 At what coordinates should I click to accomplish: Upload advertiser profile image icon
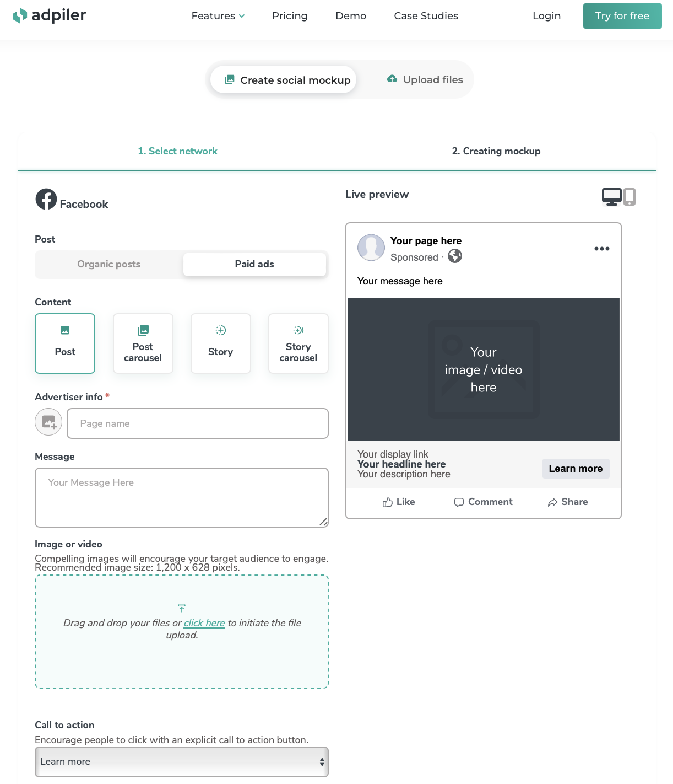click(x=48, y=422)
